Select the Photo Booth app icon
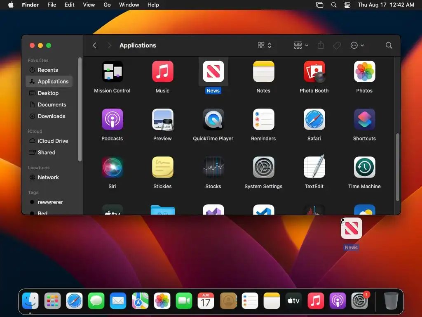Screen dimensions: 422x317 pyautogui.click(x=314, y=71)
